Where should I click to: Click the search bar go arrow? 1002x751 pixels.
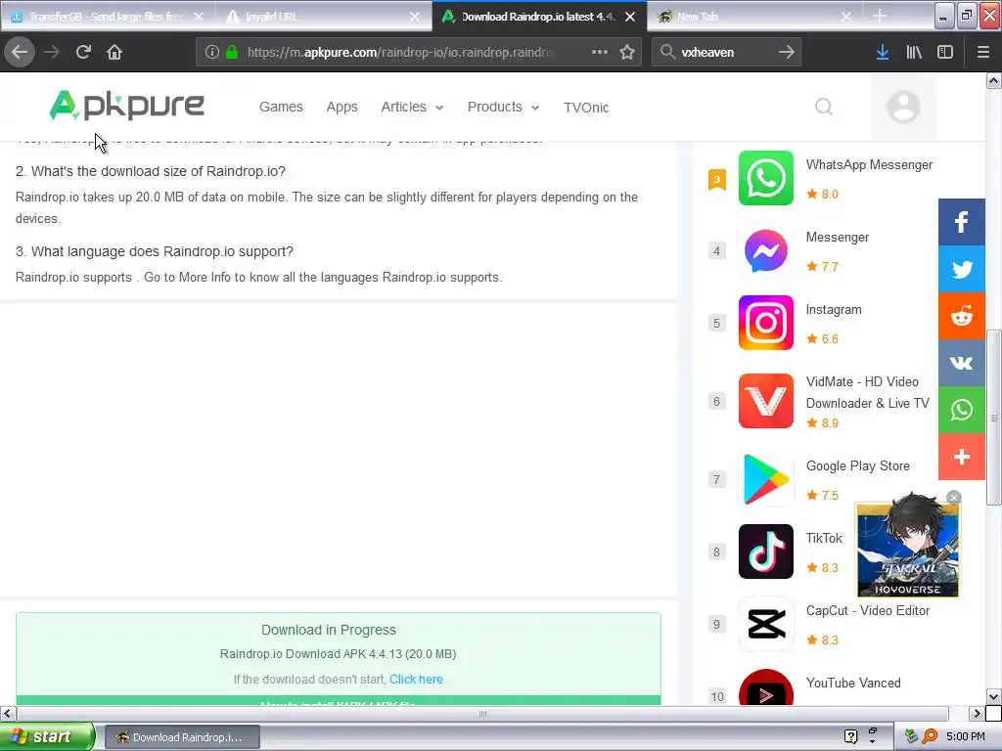click(x=787, y=52)
